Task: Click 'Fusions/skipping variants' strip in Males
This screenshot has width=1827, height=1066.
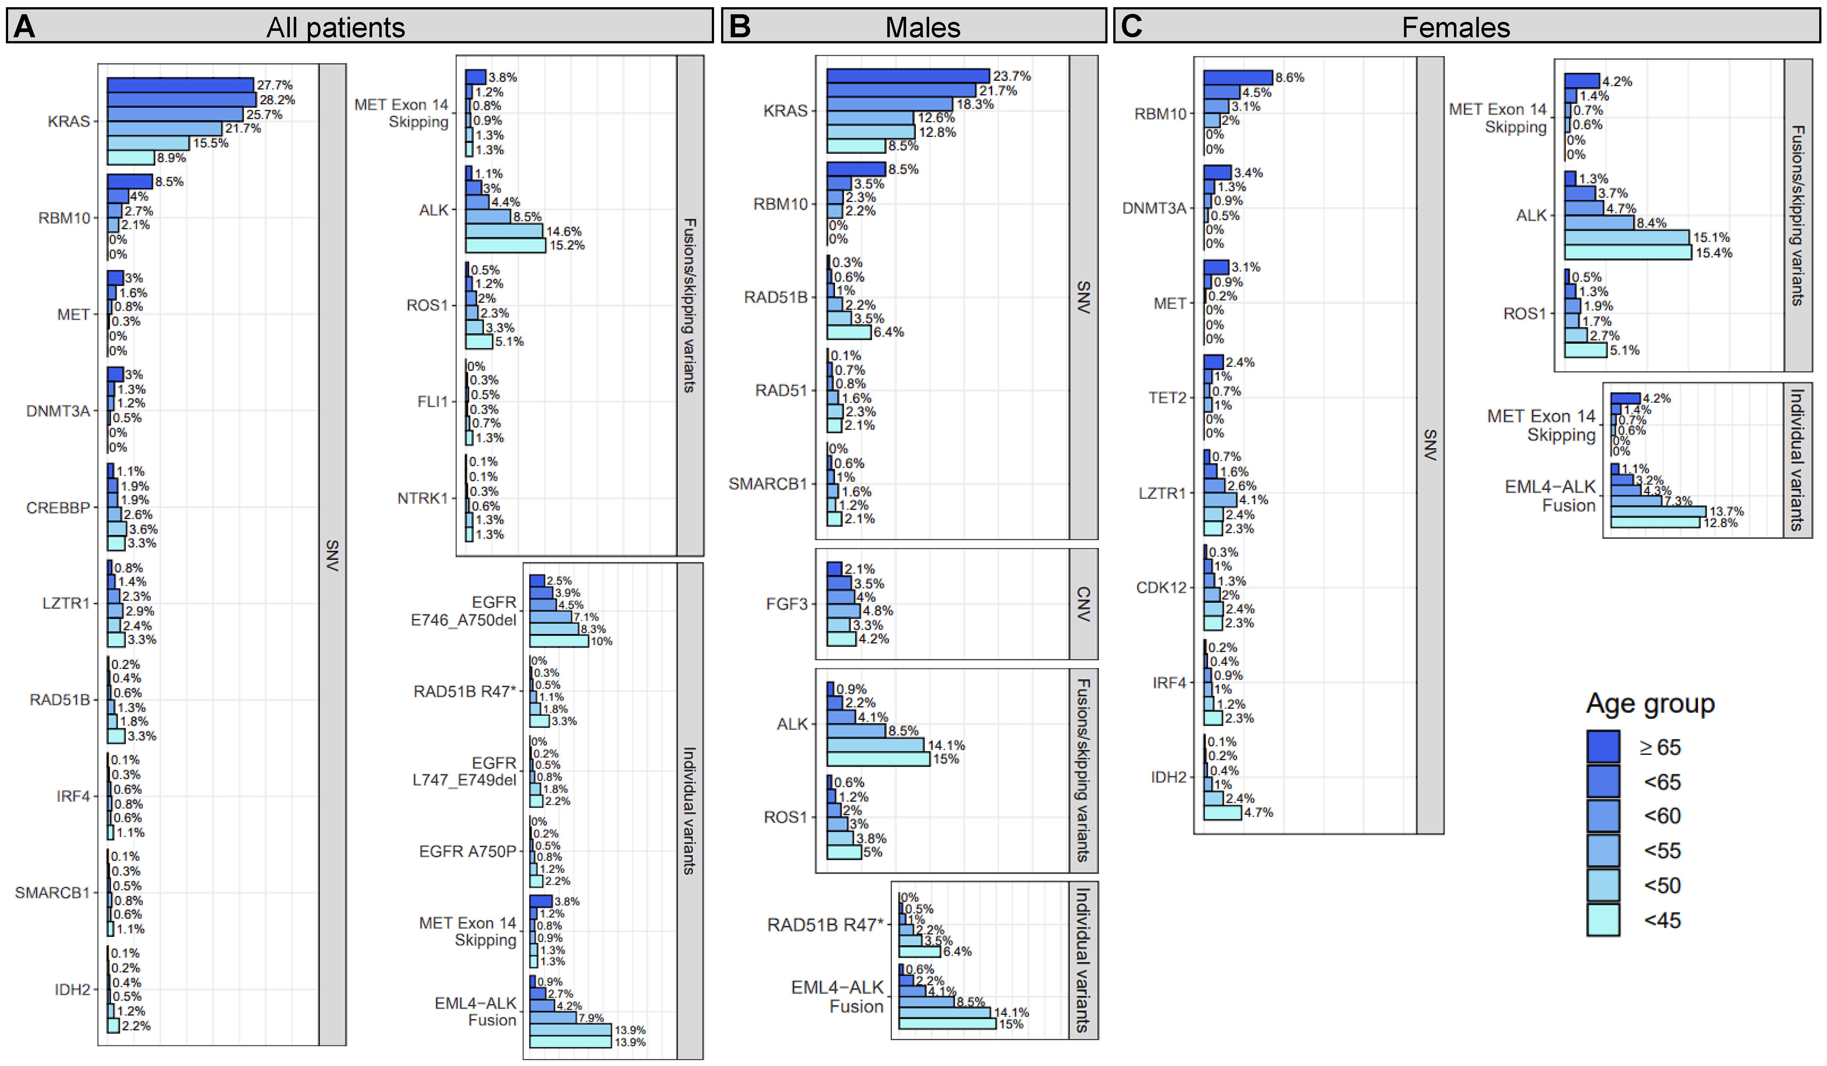Action: point(1083,770)
